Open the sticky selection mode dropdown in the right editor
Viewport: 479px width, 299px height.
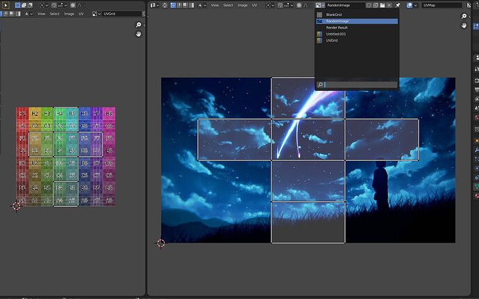click(x=203, y=5)
